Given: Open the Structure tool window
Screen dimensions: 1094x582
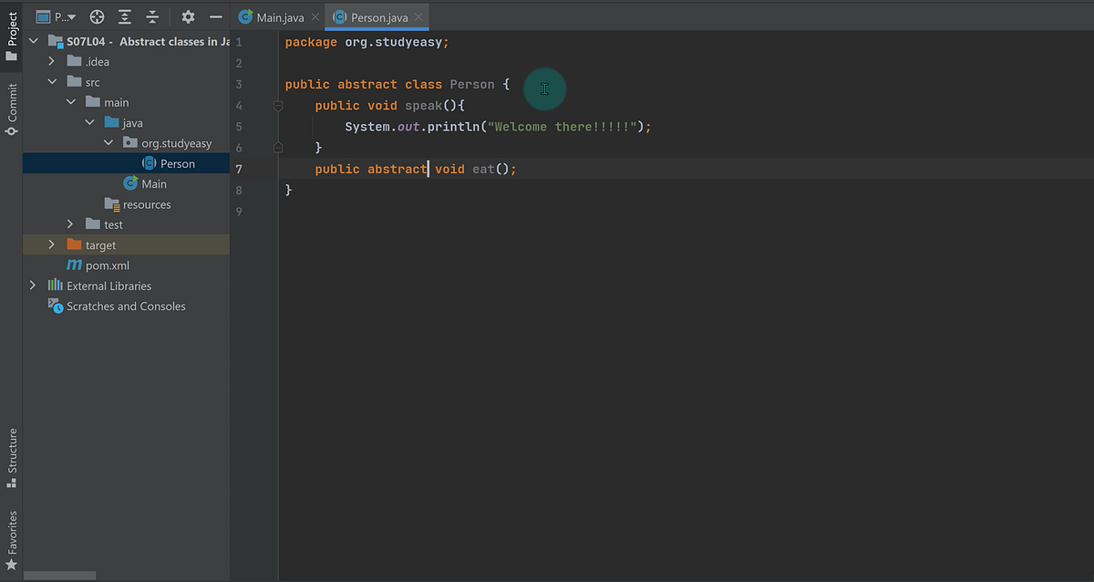Looking at the screenshot, I should [x=12, y=456].
